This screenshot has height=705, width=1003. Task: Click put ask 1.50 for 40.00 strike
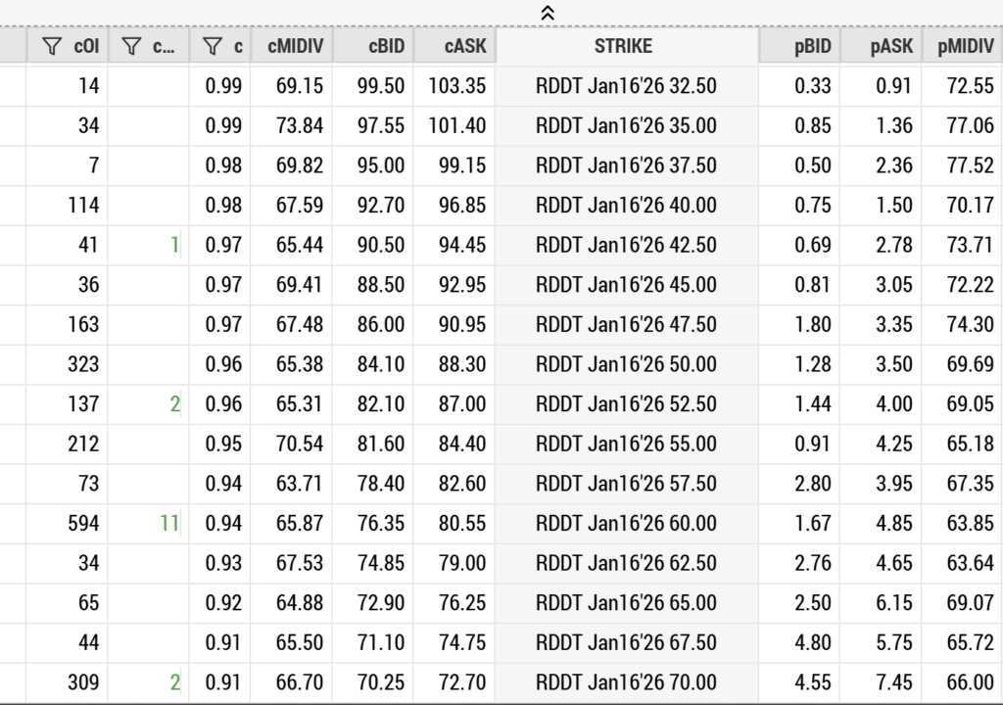(893, 205)
